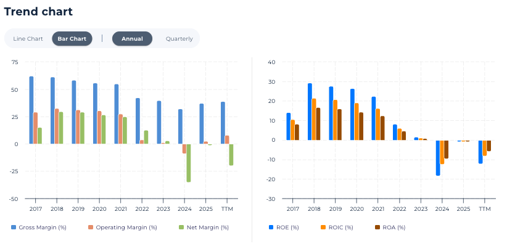
Task: Click the 2021 ROA bar
Action: [382, 128]
